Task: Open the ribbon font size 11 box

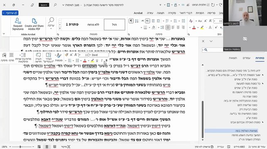Action: pyautogui.click(x=218, y=21)
